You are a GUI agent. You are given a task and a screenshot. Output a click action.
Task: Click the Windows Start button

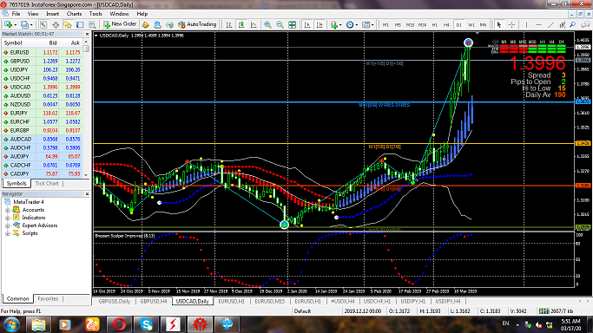11,324
